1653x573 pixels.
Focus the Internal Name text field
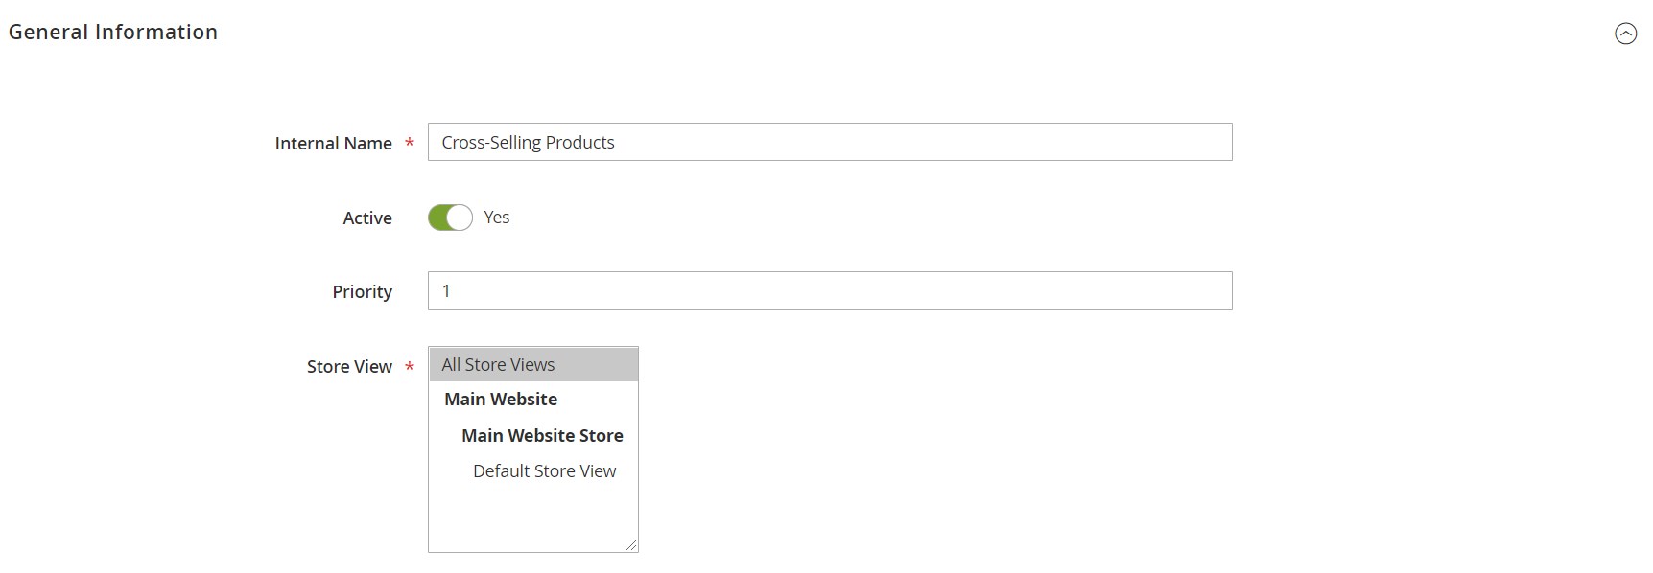pos(830,142)
